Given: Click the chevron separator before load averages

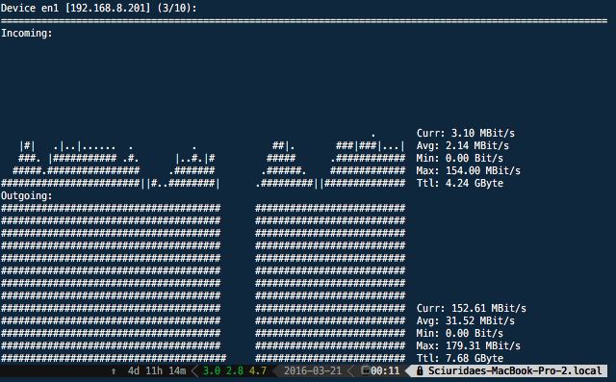Looking at the screenshot, I should coord(194,370).
